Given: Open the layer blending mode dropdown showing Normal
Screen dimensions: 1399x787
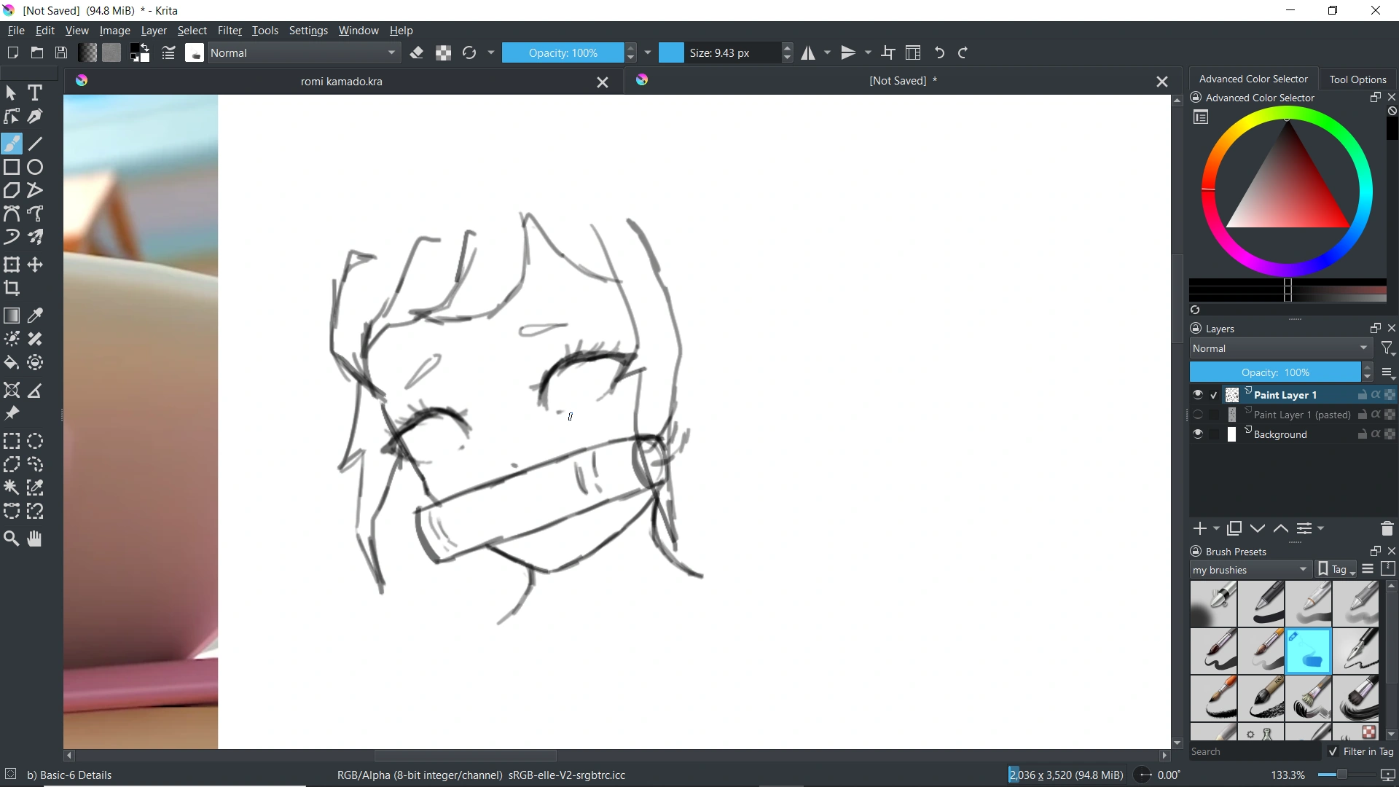Looking at the screenshot, I should pyautogui.click(x=1279, y=348).
